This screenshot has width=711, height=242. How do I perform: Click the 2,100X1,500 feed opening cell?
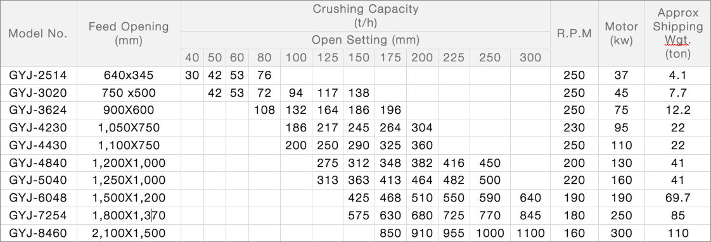(x=129, y=233)
